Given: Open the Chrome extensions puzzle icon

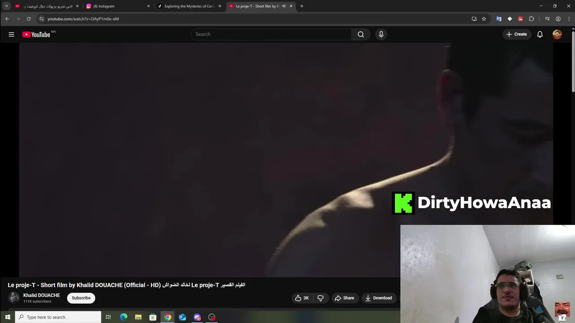Looking at the screenshot, I should click(531, 19).
